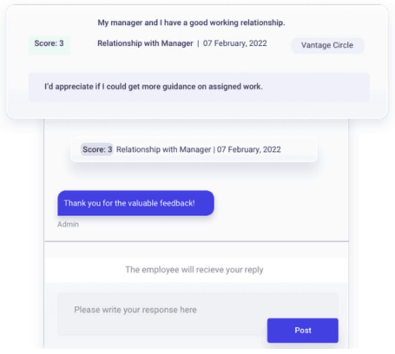This screenshot has width=395, height=354.
Task: Click the date inside the conversation pill
Action: coord(249,150)
